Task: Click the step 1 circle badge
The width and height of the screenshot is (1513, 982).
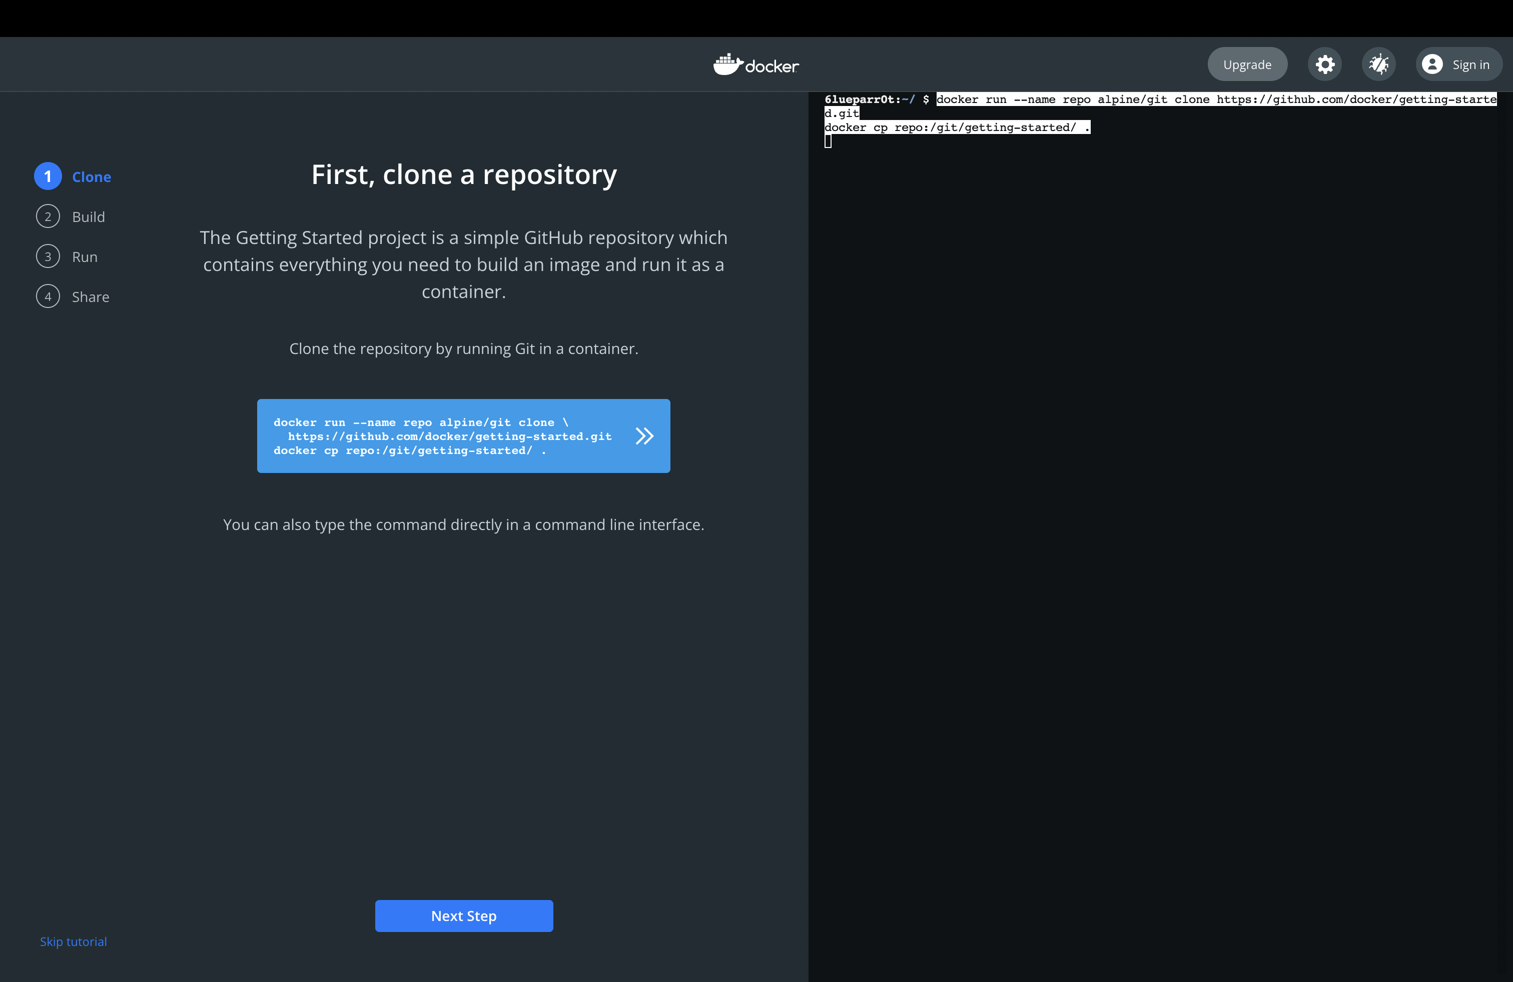Action: tap(48, 176)
